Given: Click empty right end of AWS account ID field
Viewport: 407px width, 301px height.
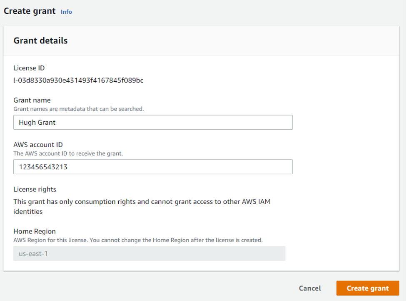Looking at the screenshot, I should click(250, 167).
